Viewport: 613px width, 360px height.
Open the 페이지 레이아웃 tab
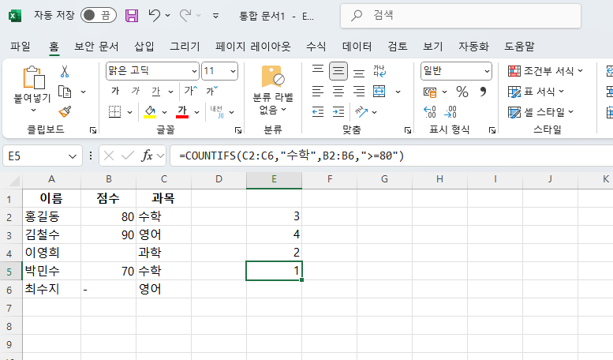[x=253, y=47]
